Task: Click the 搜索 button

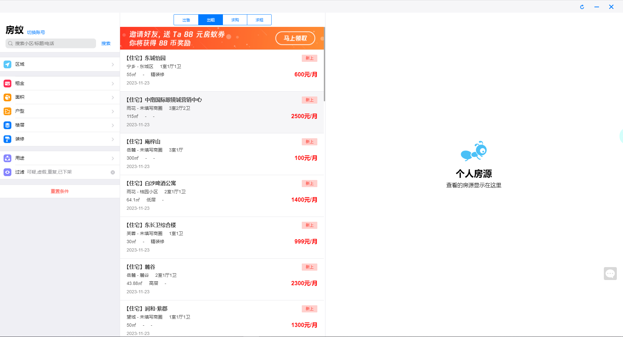Action: [x=106, y=43]
